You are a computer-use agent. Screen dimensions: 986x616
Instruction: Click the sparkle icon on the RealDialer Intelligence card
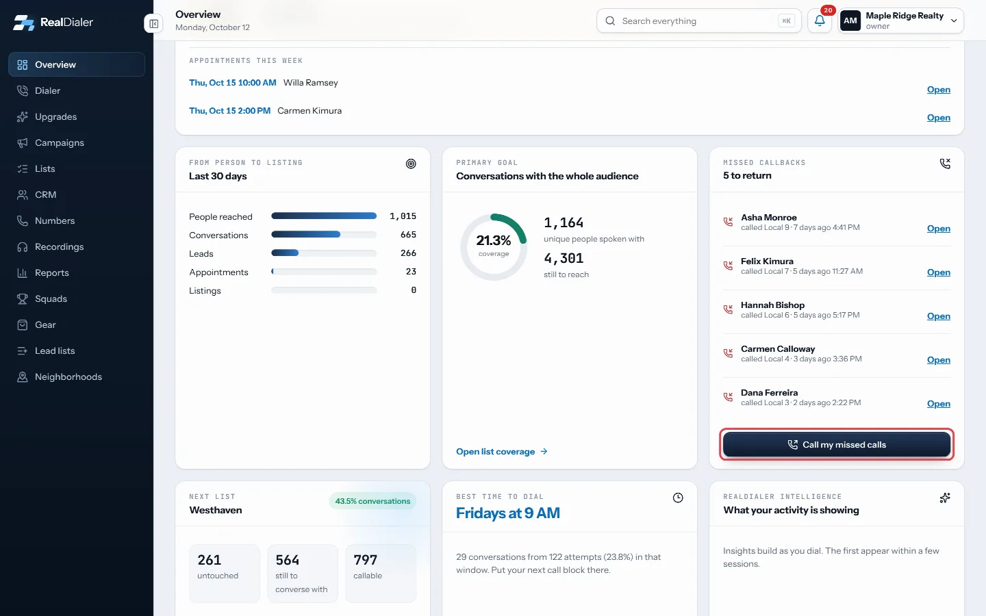(x=945, y=498)
